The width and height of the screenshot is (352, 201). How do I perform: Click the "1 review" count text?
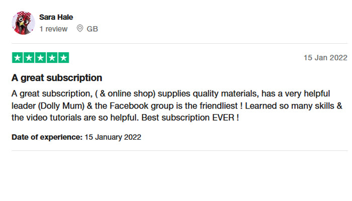(53, 29)
